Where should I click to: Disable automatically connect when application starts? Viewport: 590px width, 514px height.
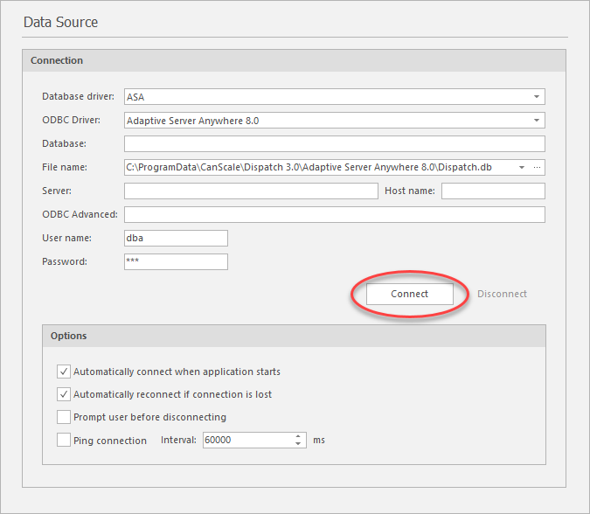click(64, 372)
